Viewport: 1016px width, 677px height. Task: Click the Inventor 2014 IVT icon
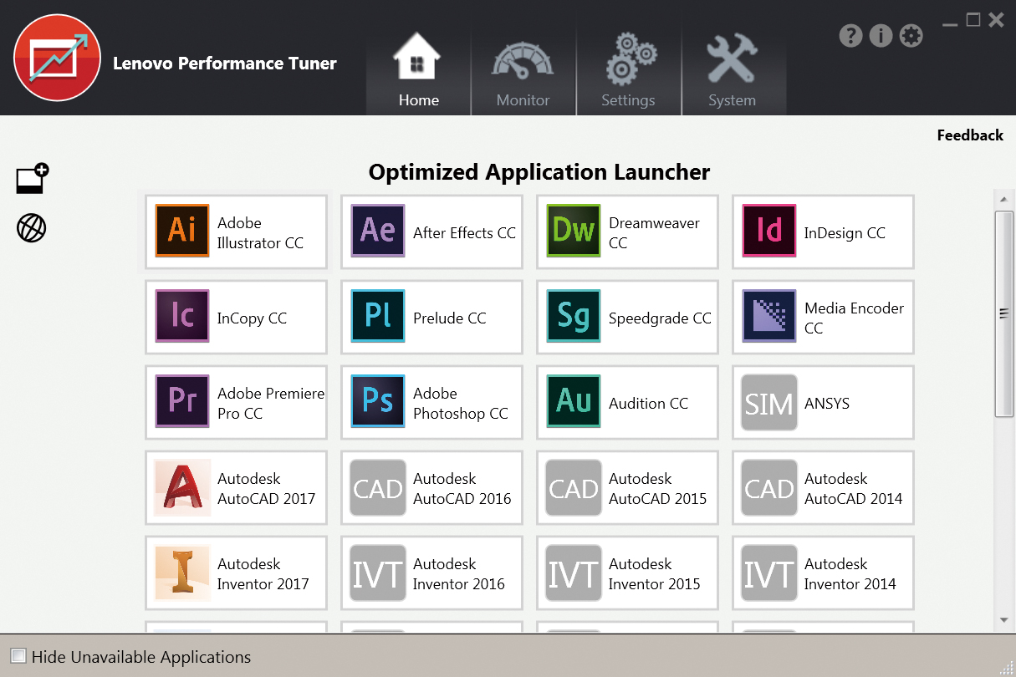769,573
